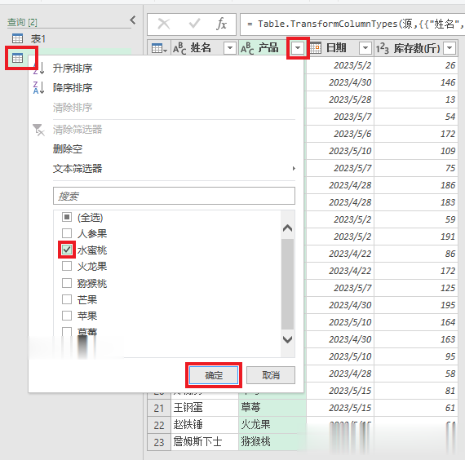This screenshot has width=465, height=460.
Task: Click the 取消 button
Action: (271, 375)
